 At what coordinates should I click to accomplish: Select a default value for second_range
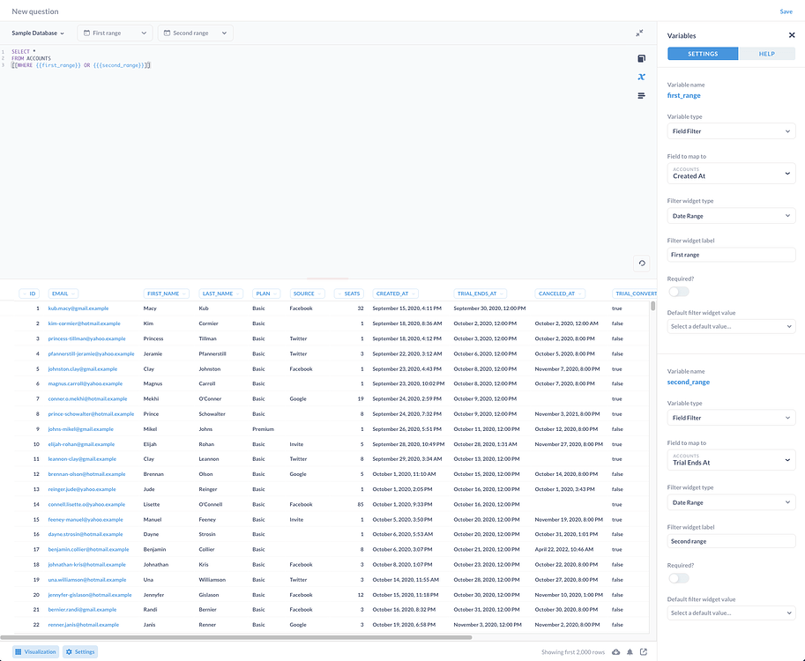click(x=731, y=613)
